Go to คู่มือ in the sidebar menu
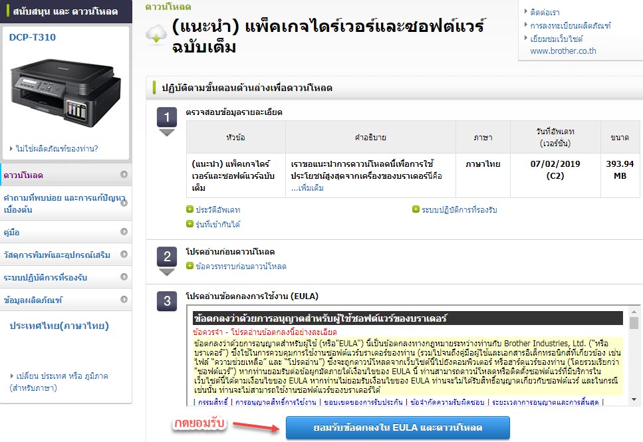Screen dimensions: 643x442 (x=66, y=232)
